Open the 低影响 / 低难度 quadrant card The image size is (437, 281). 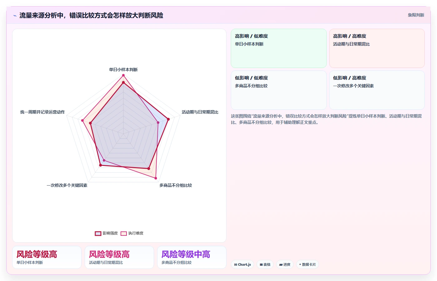[x=279, y=90]
